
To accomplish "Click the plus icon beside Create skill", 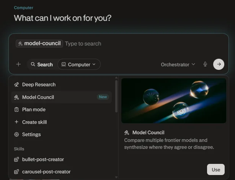I will tap(16, 122).
